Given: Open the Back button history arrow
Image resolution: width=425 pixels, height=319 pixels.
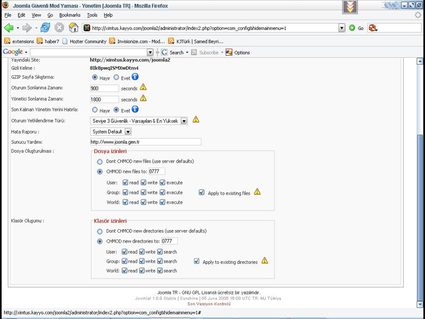Looking at the screenshot, I should coord(18,28).
